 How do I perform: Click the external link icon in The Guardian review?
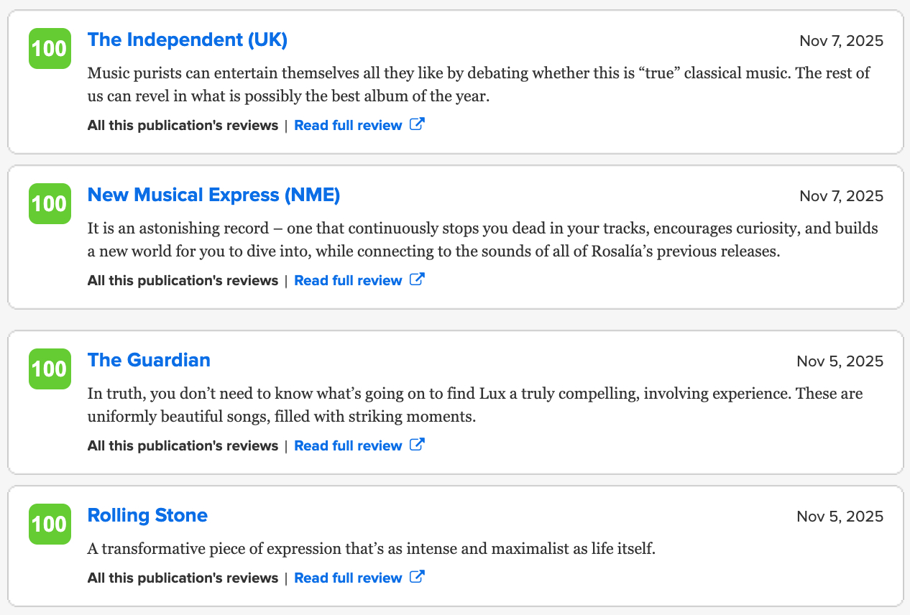click(417, 445)
